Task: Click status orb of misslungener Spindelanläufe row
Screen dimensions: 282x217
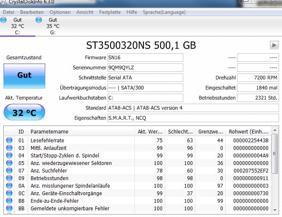Action: click(x=9, y=186)
